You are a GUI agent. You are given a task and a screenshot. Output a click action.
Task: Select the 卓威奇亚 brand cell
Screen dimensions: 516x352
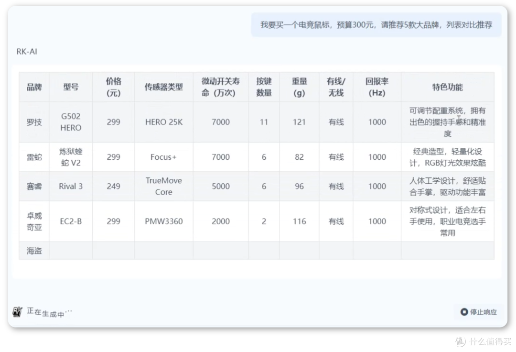[34, 221]
